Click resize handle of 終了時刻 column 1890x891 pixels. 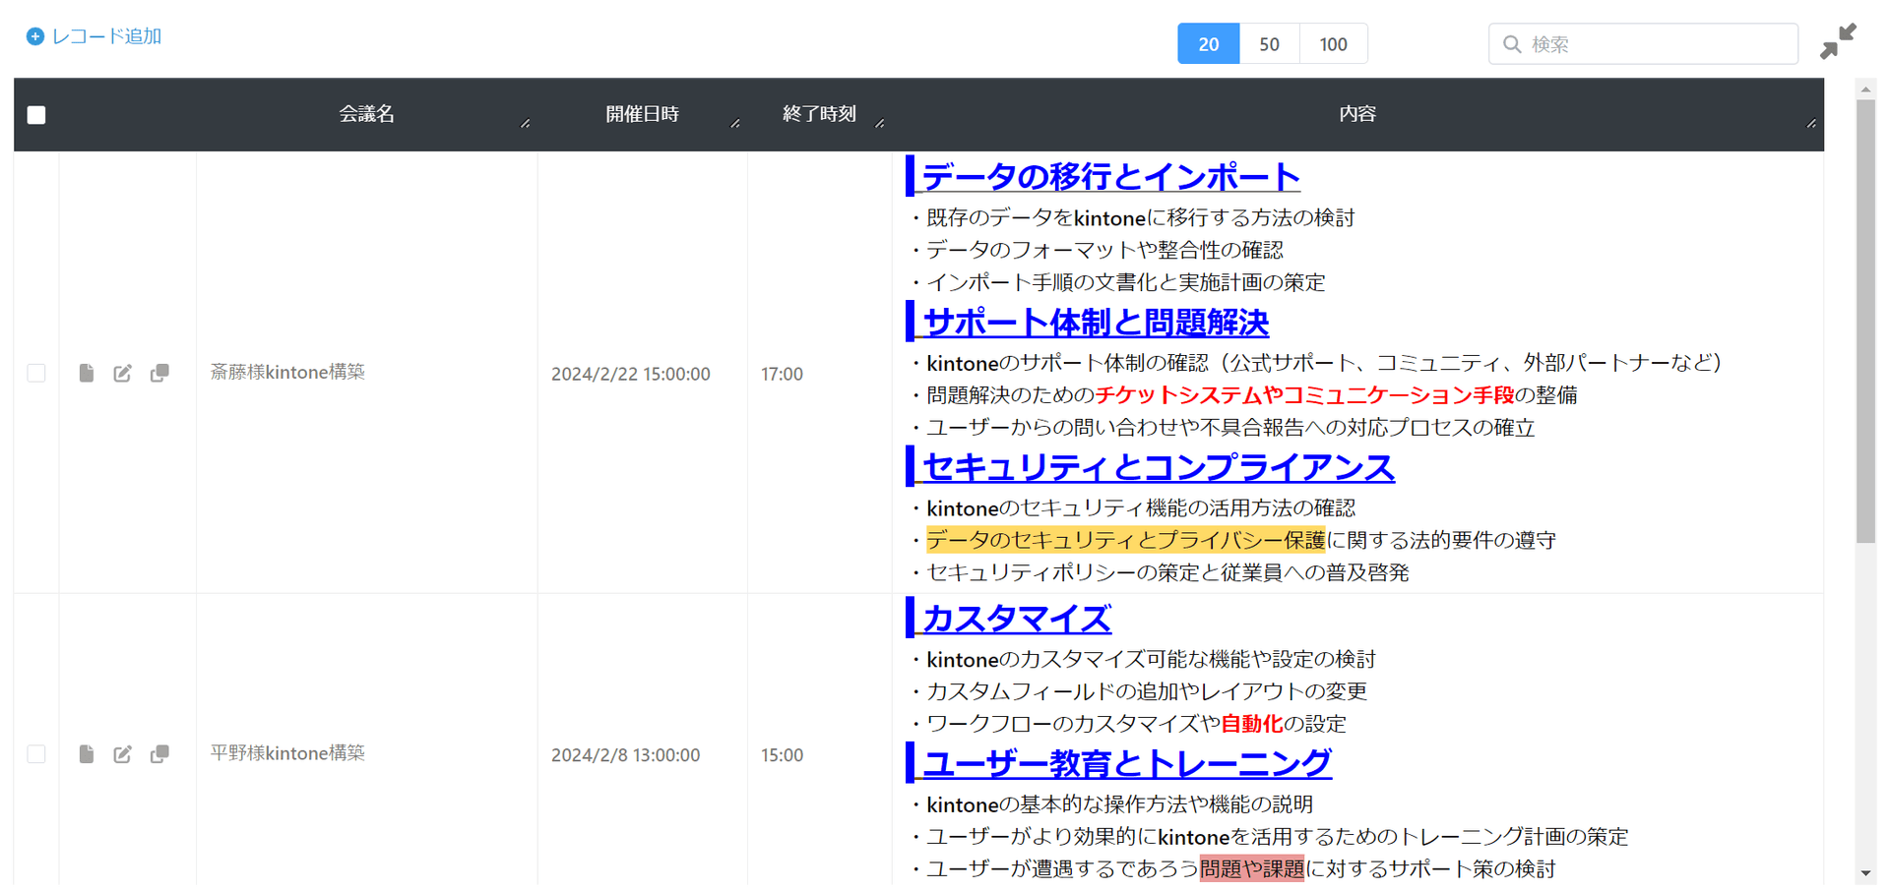tap(880, 124)
